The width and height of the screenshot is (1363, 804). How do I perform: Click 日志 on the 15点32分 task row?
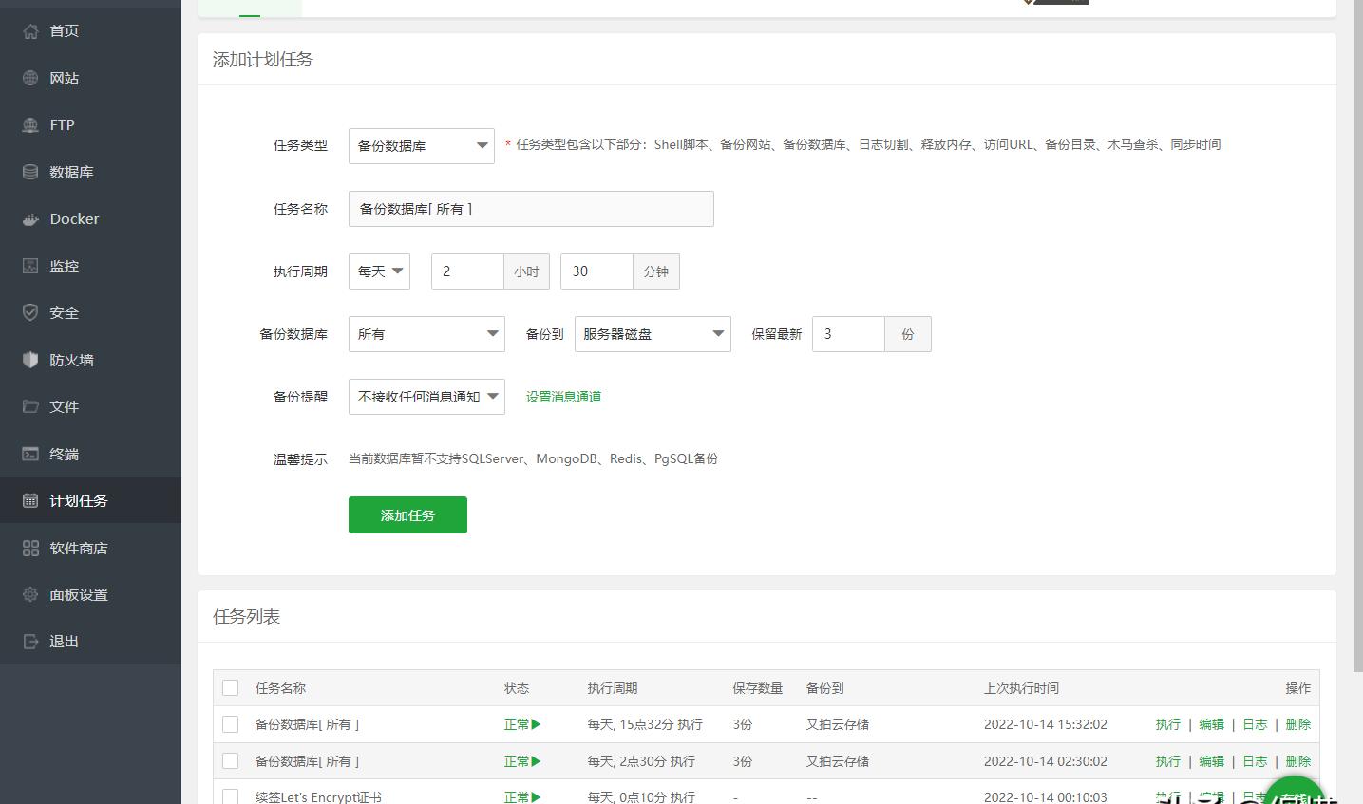pyautogui.click(x=1255, y=724)
